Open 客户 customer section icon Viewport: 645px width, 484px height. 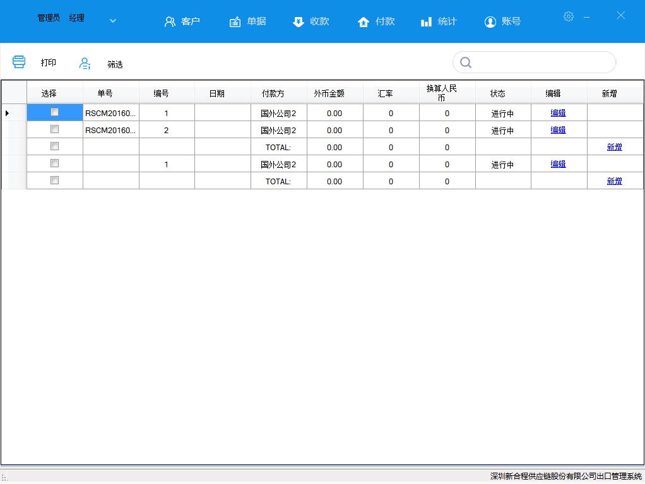pyautogui.click(x=170, y=22)
